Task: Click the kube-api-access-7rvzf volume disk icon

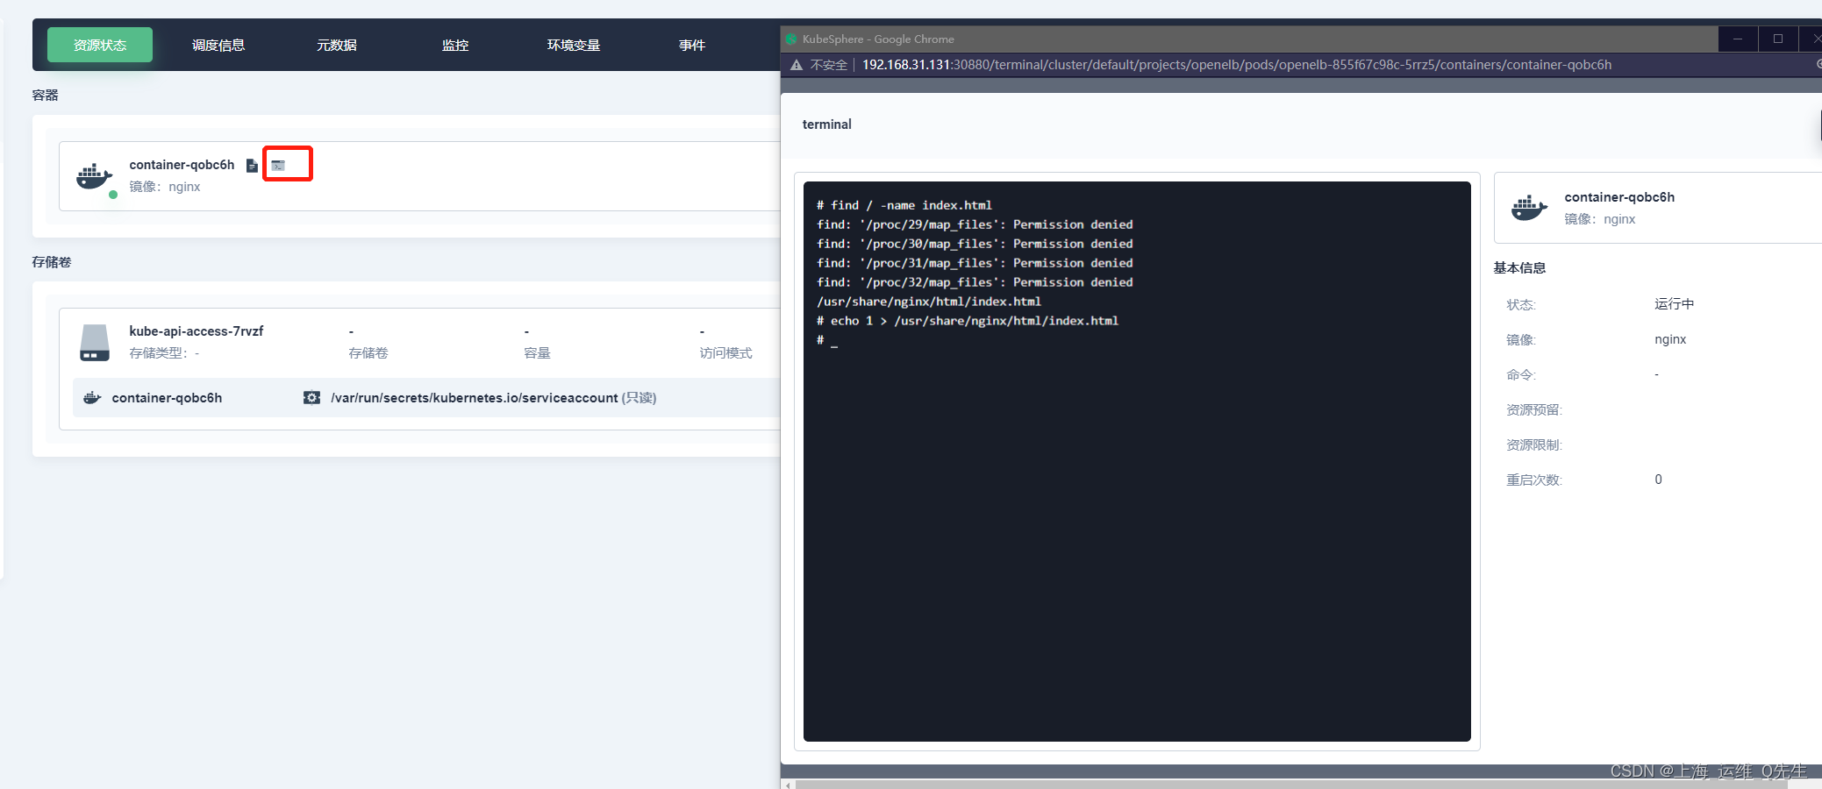Action: click(95, 342)
